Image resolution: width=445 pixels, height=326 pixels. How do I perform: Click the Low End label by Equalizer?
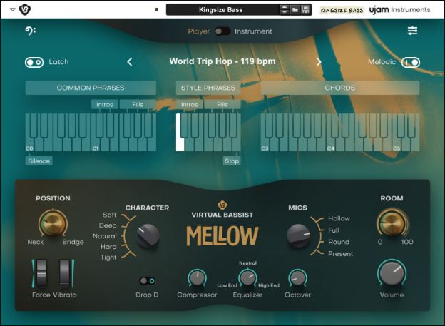[x=227, y=285]
